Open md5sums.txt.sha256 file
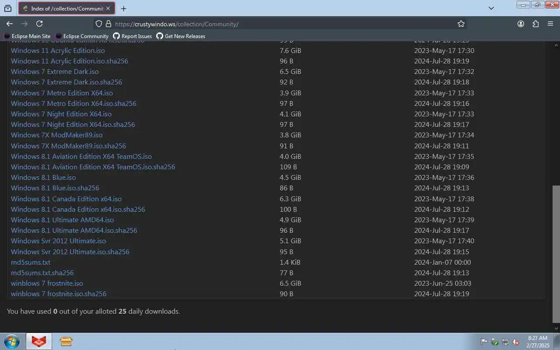This screenshot has height=350, width=560. coord(42,273)
